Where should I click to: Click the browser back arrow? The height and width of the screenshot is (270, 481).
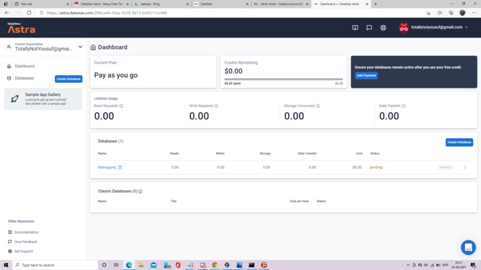tap(7, 13)
